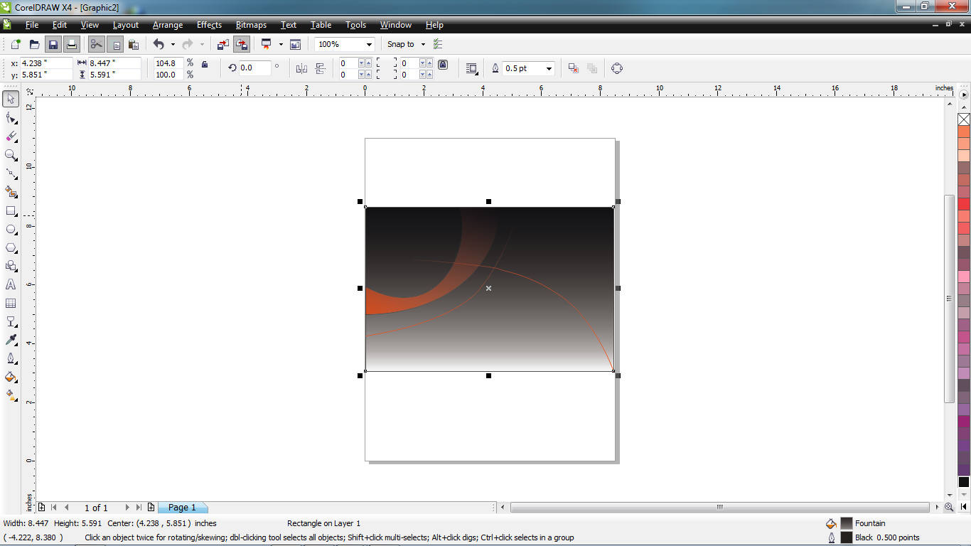Select the Interactive Fill tool
Viewport: 971px width, 546px height.
point(11,395)
